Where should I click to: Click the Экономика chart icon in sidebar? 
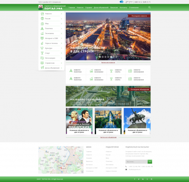pyautogui.click(x=42, y=33)
